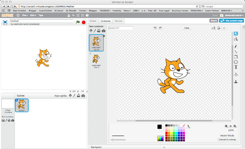Select the Stamp duplicate tool in editor
The width and height of the screenshot is (245, 149).
pyautogui.click(x=236, y=81)
